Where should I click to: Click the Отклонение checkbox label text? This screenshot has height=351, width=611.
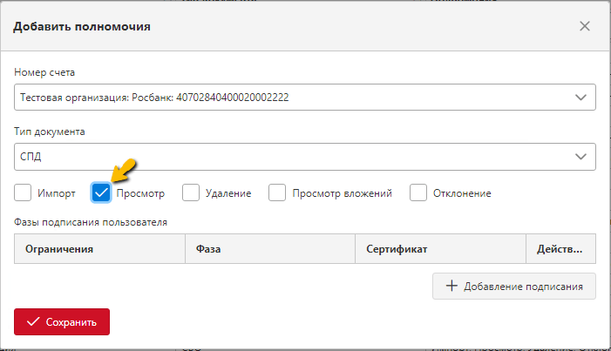462,193
